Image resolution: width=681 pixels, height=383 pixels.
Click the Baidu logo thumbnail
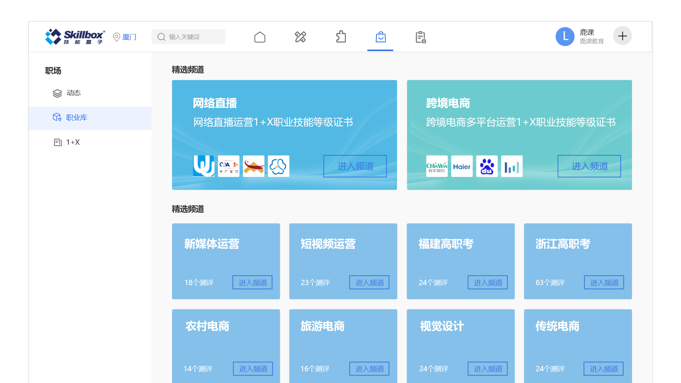[487, 166]
